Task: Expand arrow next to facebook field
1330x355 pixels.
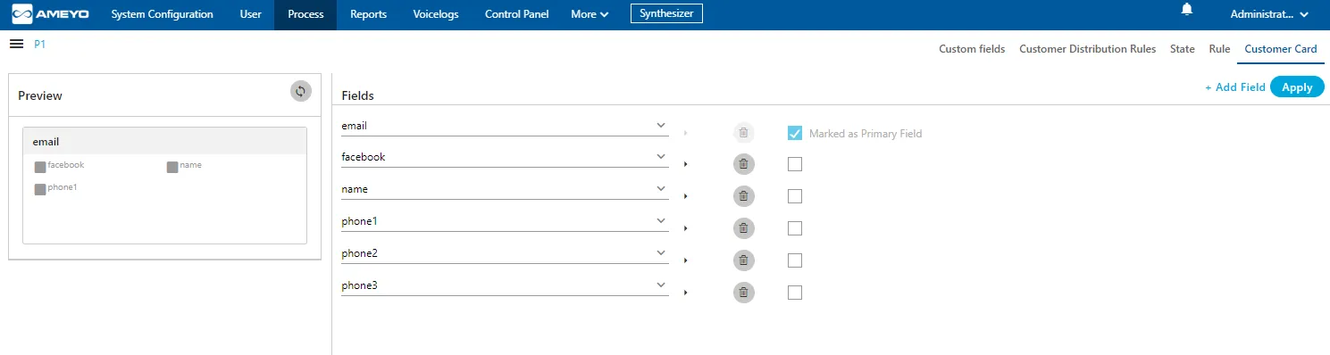Action: pyautogui.click(x=685, y=164)
